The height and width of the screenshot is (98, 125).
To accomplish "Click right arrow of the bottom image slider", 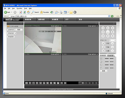I will coord(115,68).
